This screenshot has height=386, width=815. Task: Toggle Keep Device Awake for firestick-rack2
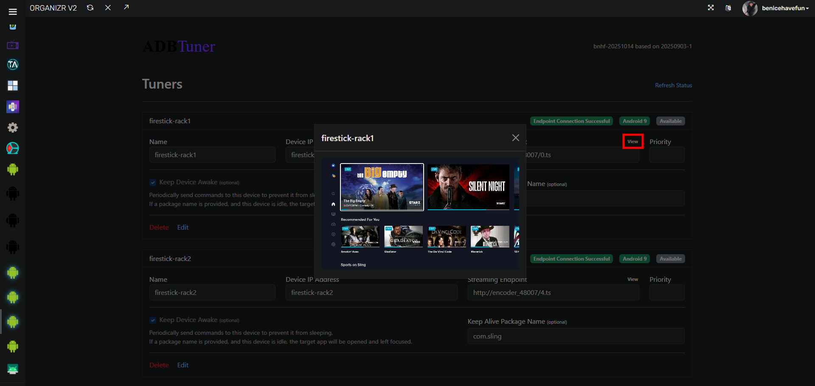[153, 320]
